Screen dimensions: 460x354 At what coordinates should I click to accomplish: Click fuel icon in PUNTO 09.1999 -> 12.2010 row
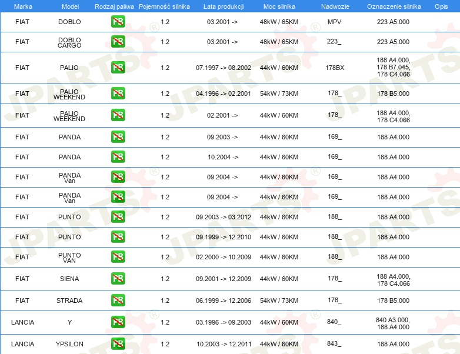coord(118,236)
